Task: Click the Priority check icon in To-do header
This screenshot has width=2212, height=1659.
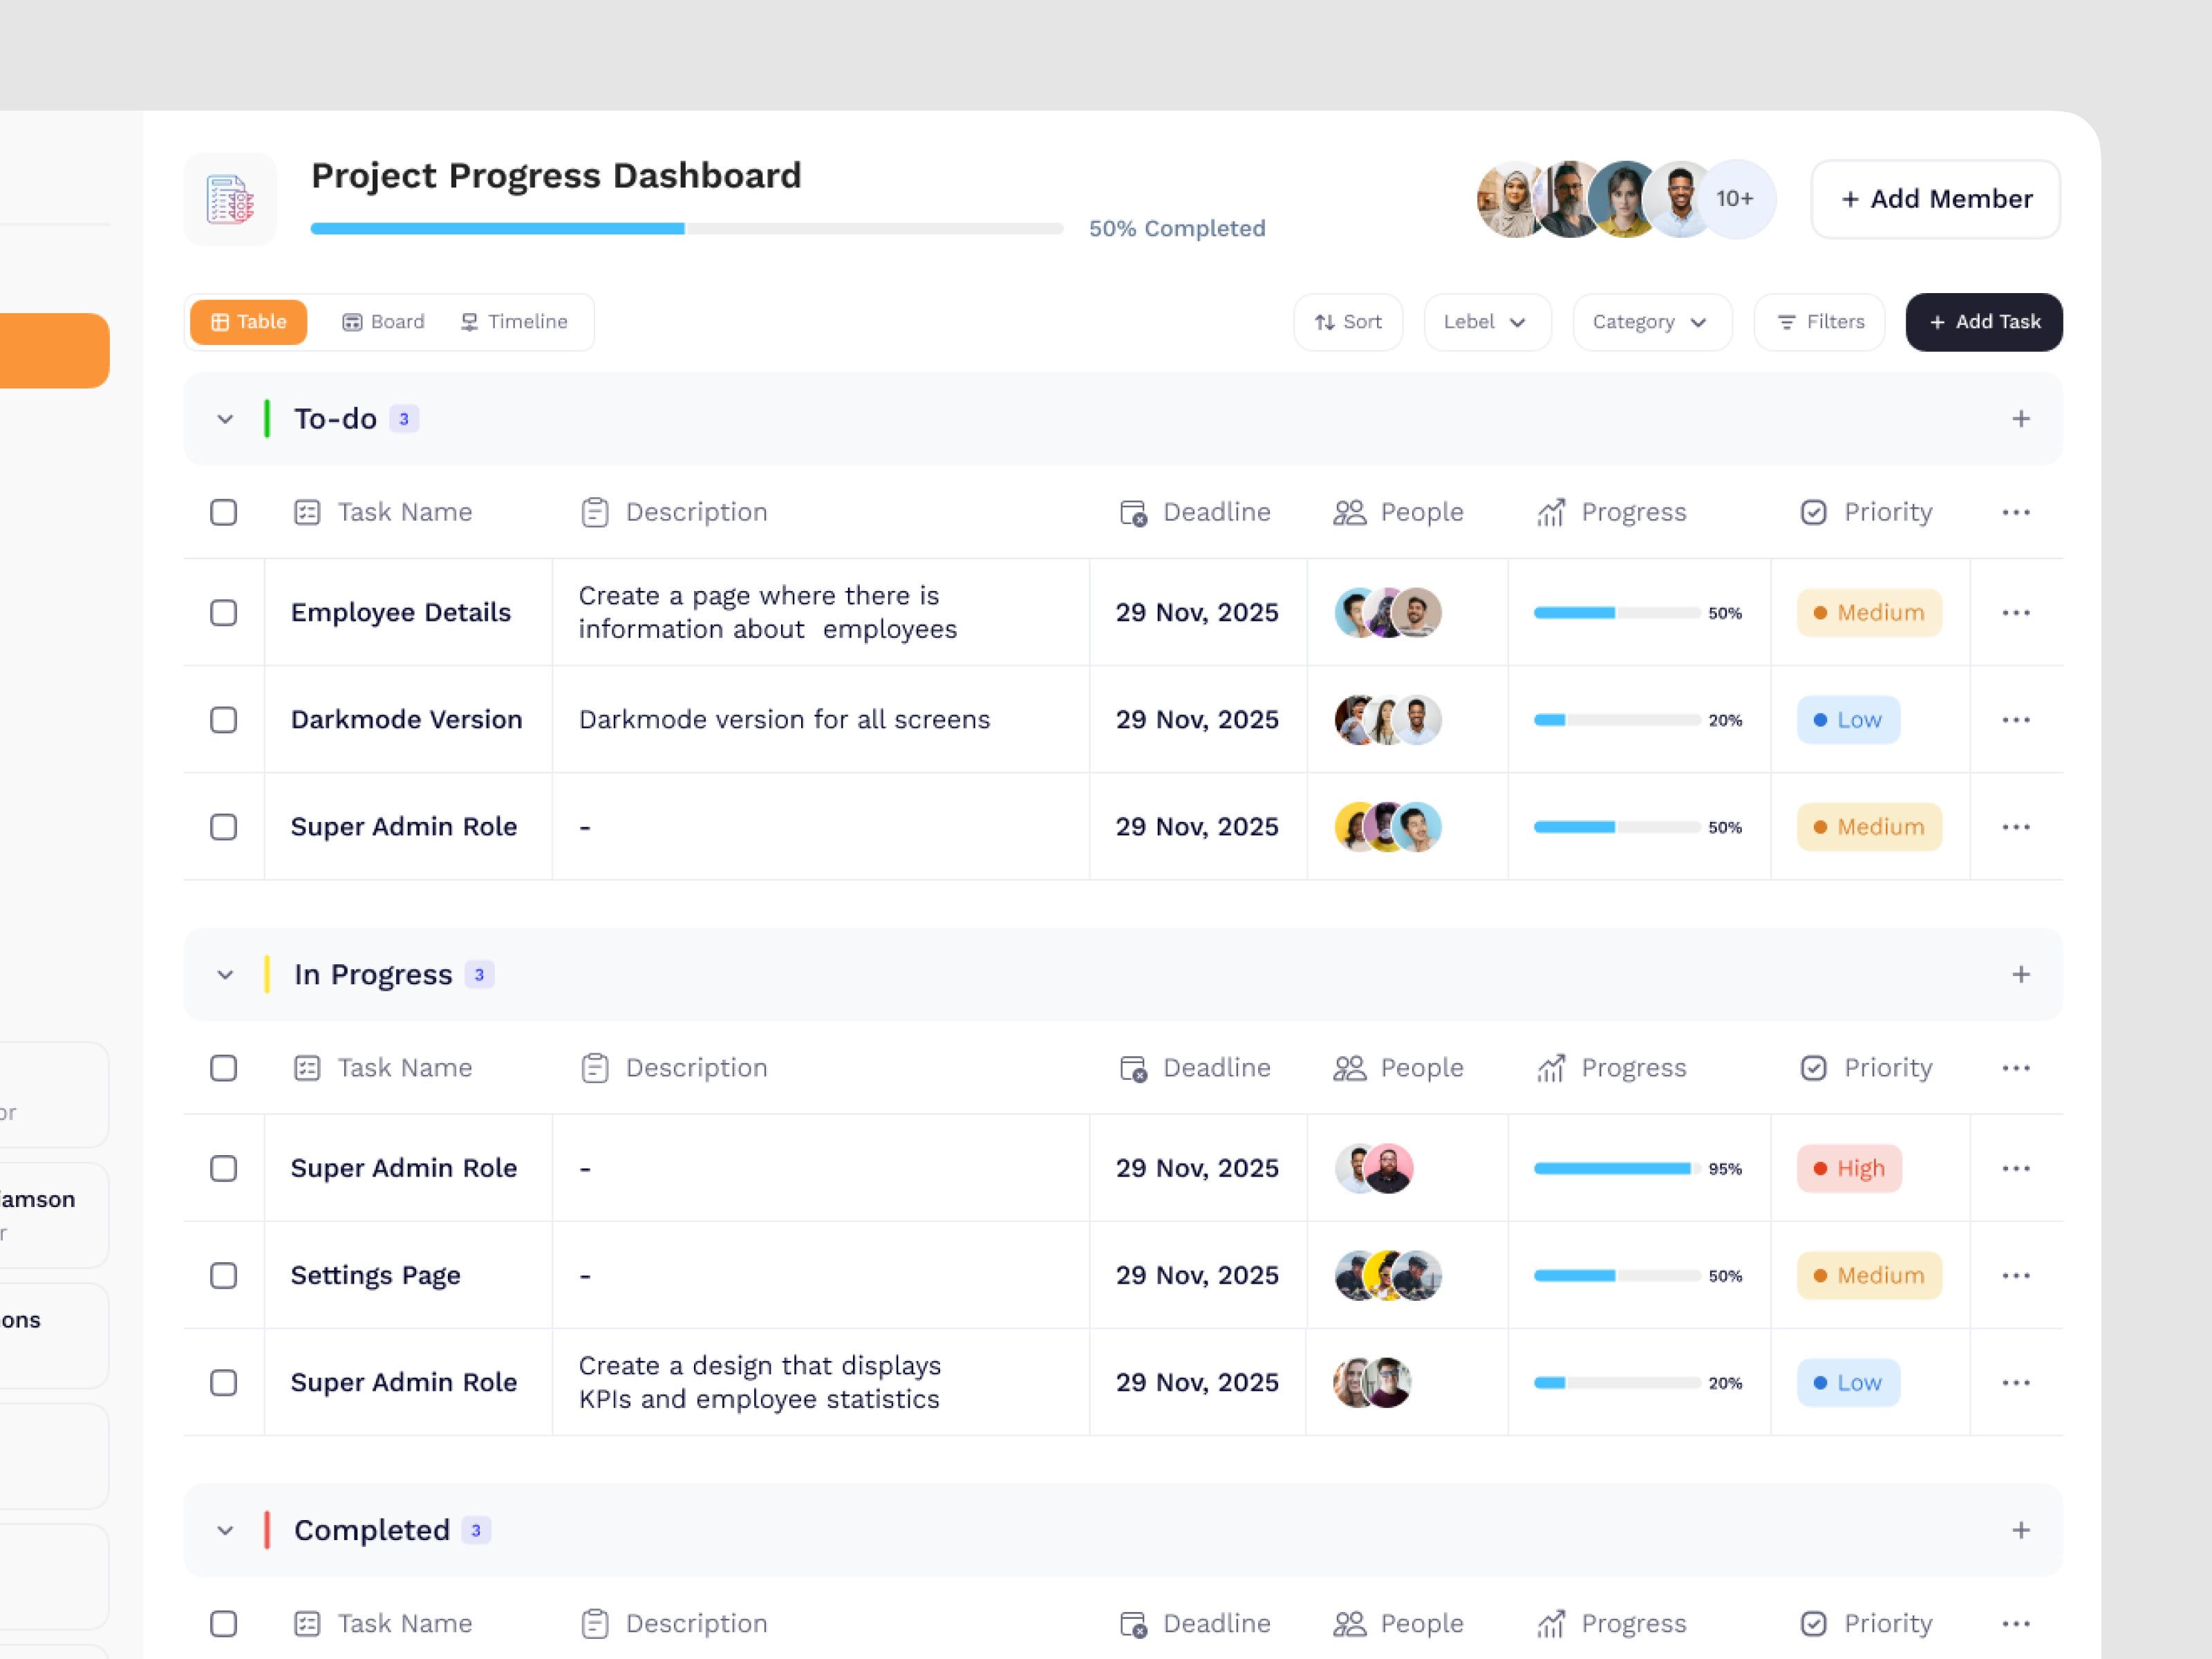Action: click(1814, 513)
